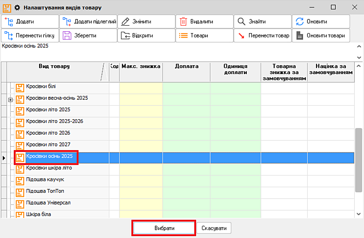The height and width of the screenshot is (238, 364).
Task: Click the Перенести товар button
Action: tap(262, 36)
